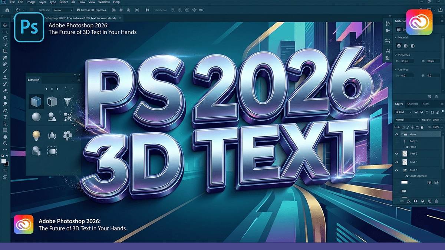Select the Path Selection arrow tool

point(5,123)
